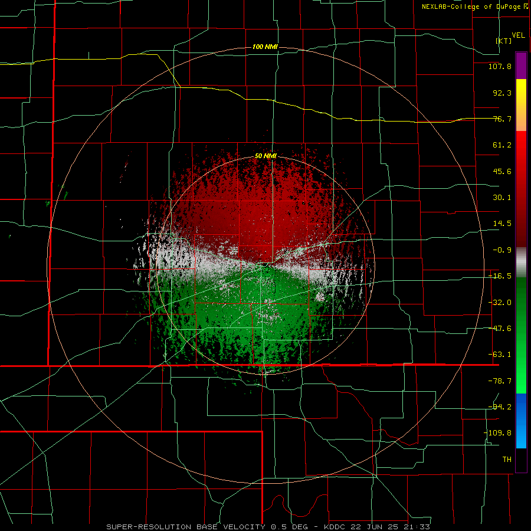Click the 100 NMI range ring label

pos(265,47)
